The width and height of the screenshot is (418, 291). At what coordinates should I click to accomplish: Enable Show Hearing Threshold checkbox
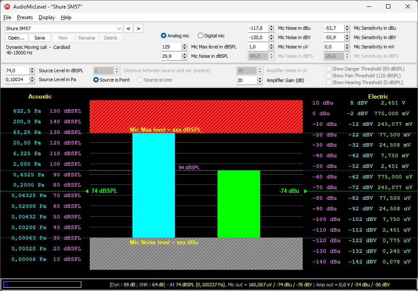pyautogui.click(x=329, y=82)
